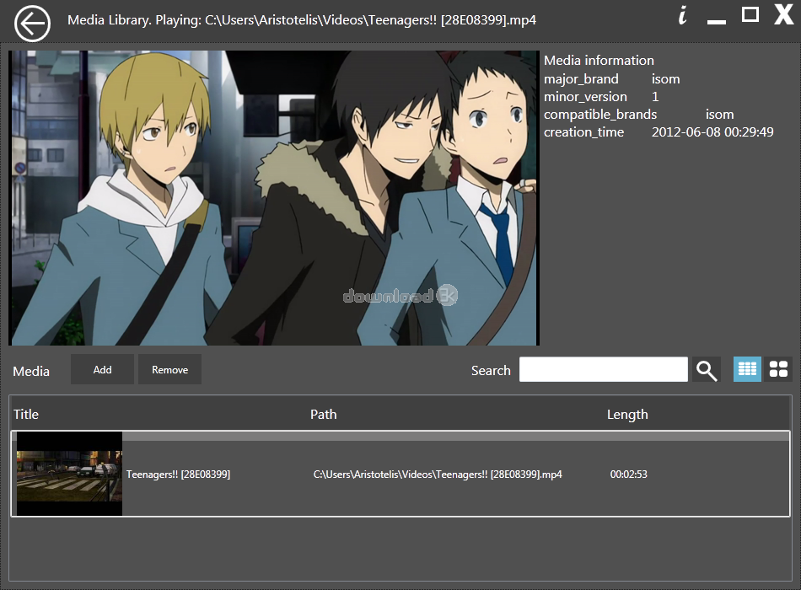Select the Teenagers!! video thumbnail

pyautogui.click(x=69, y=474)
